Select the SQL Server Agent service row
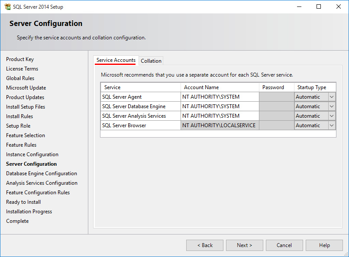The height and width of the screenshot is (257, 349). [141, 97]
